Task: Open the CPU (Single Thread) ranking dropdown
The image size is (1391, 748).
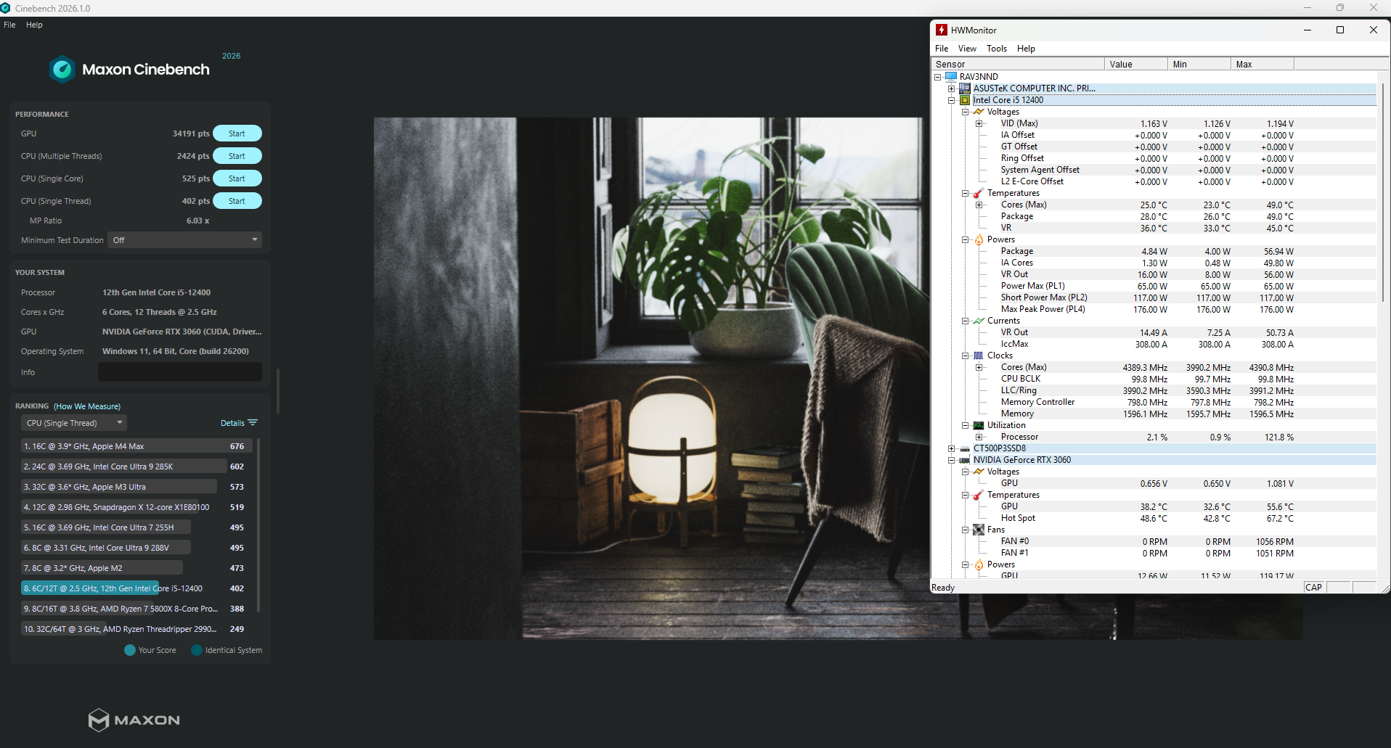Action: (x=73, y=423)
